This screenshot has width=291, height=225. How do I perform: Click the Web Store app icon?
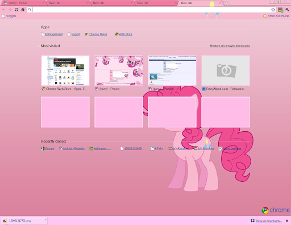[x=117, y=34]
